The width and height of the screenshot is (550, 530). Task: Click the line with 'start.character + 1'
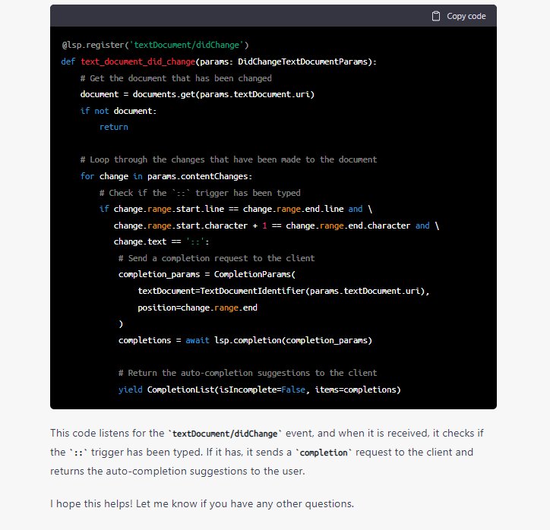tap(277, 226)
